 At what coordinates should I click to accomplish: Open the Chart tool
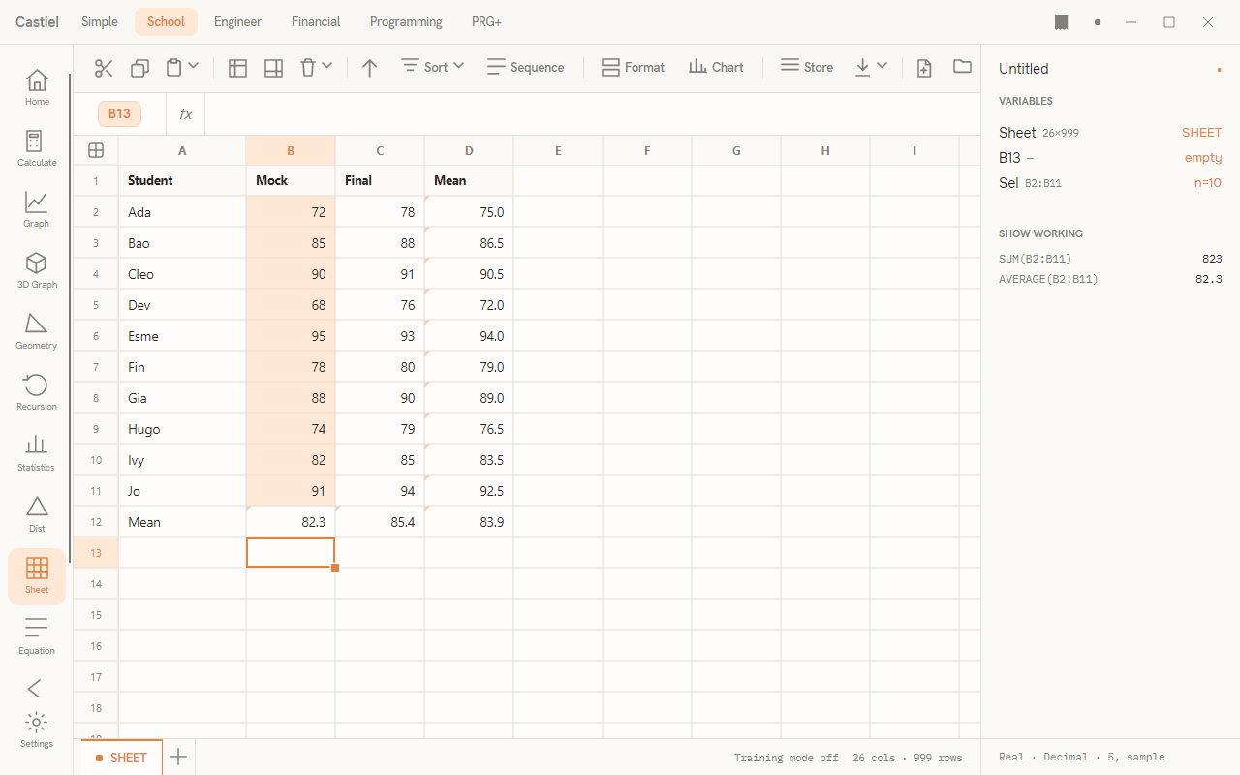[716, 67]
